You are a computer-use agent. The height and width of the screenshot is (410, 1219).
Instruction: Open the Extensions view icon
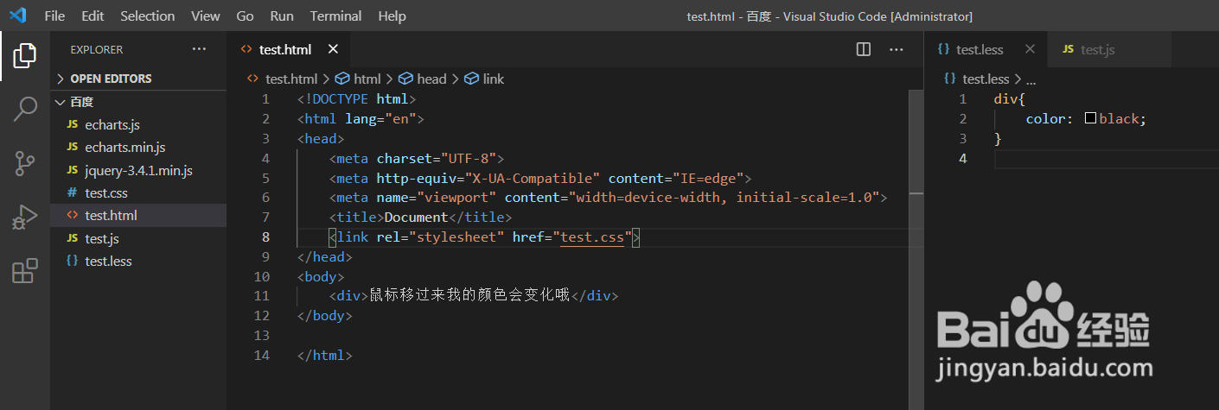[x=25, y=271]
